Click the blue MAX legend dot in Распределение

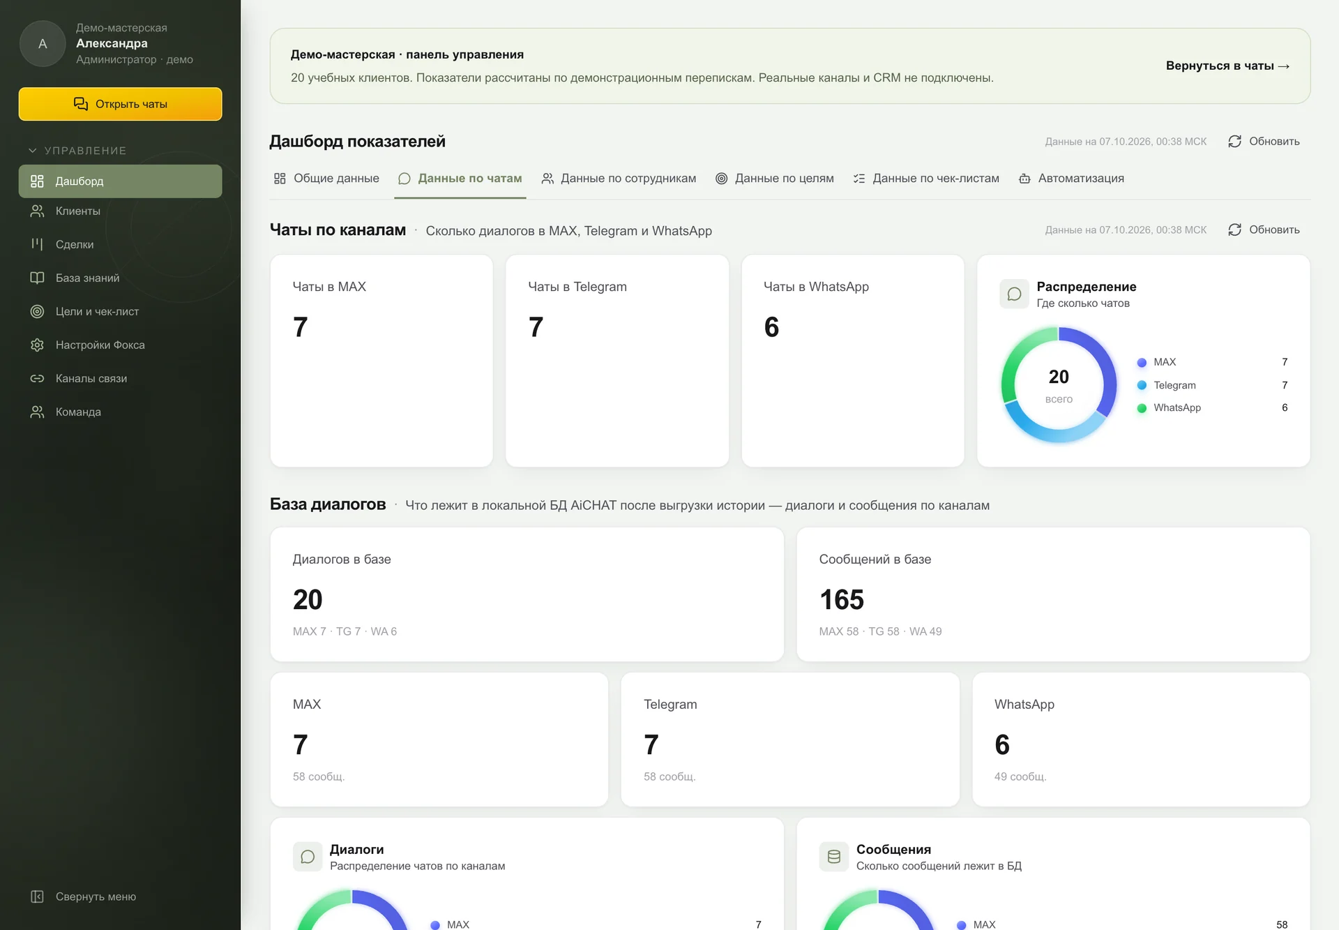click(x=1142, y=363)
